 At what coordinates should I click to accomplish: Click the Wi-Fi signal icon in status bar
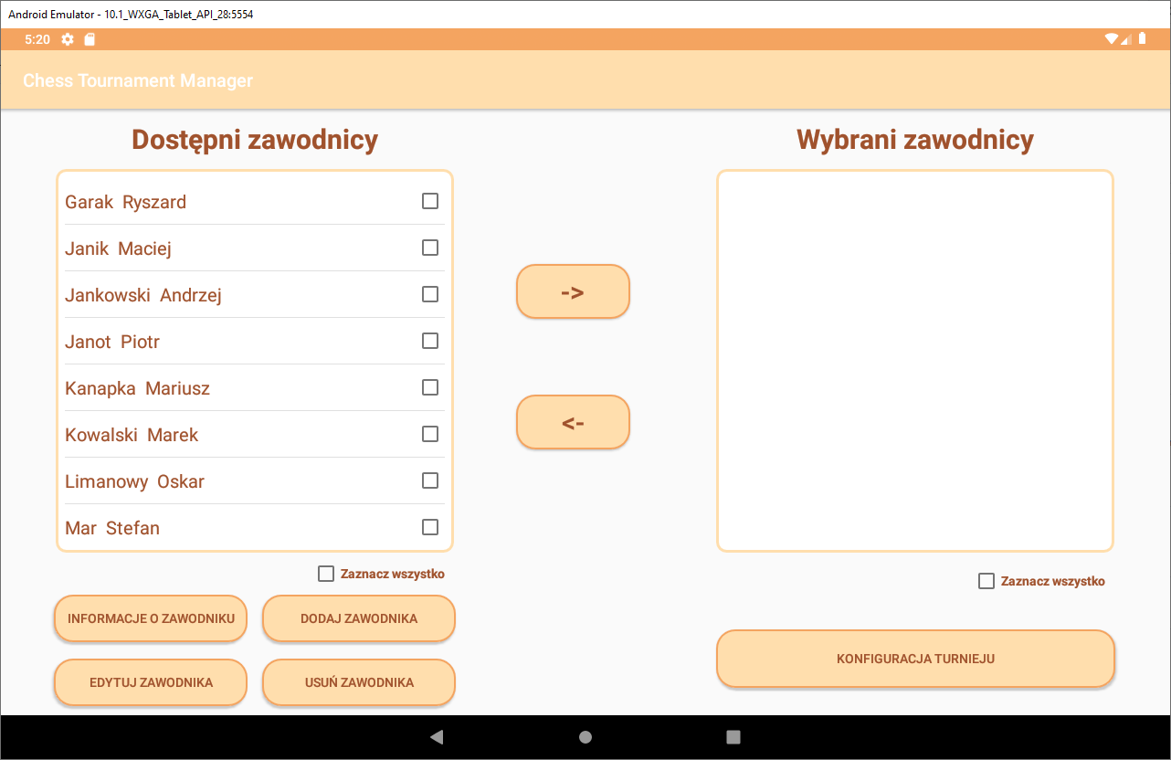click(x=1112, y=39)
